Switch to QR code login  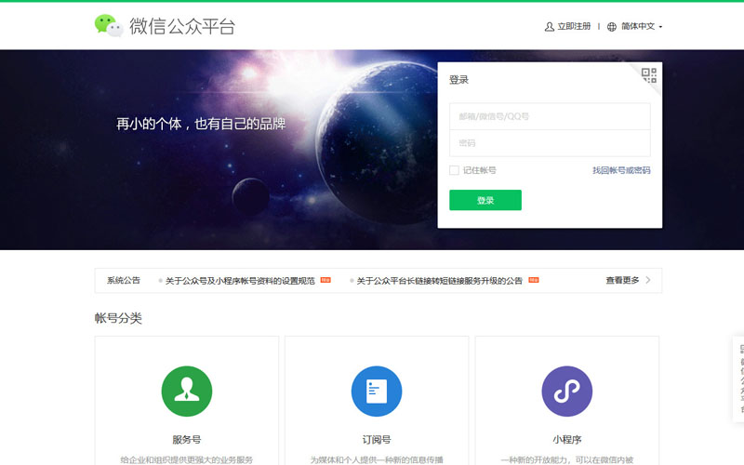coord(648,75)
